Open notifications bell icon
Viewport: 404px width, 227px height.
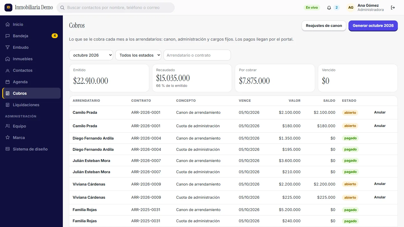pos(329,8)
